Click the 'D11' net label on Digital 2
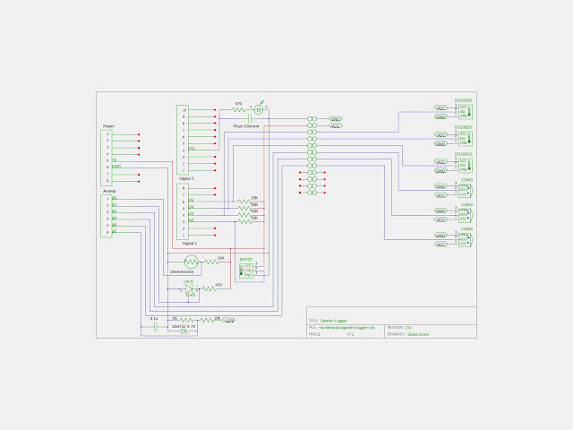 pos(192,149)
